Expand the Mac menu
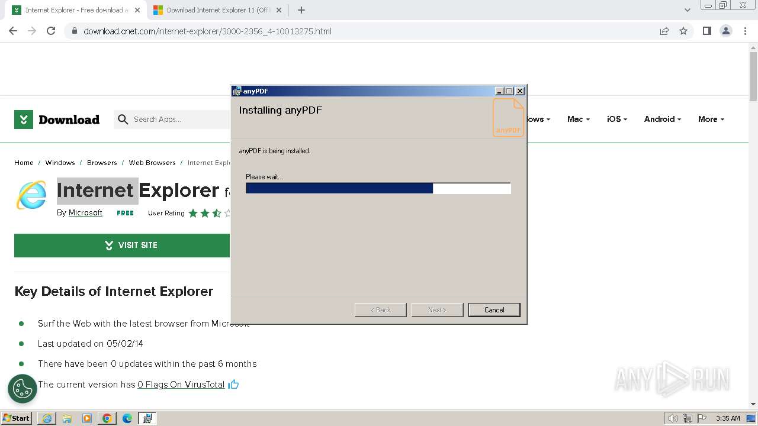This screenshot has height=426, width=758. pyautogui.click(x=578, y=119)
